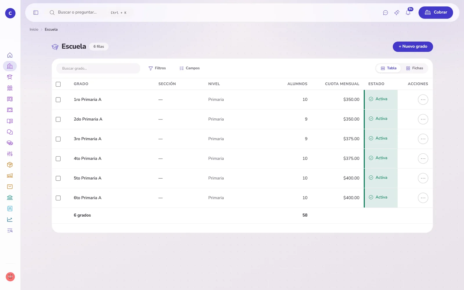Open the Campos field selector
464x290 pixels.
[190, 68]
